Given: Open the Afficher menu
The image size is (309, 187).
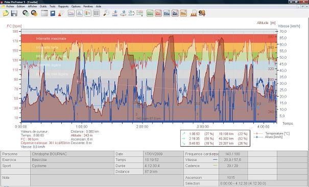Looking at the screenshot, I should pos(32,6).
